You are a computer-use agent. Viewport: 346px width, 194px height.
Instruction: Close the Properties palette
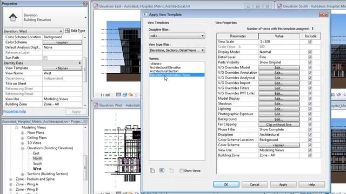[85, 4]
